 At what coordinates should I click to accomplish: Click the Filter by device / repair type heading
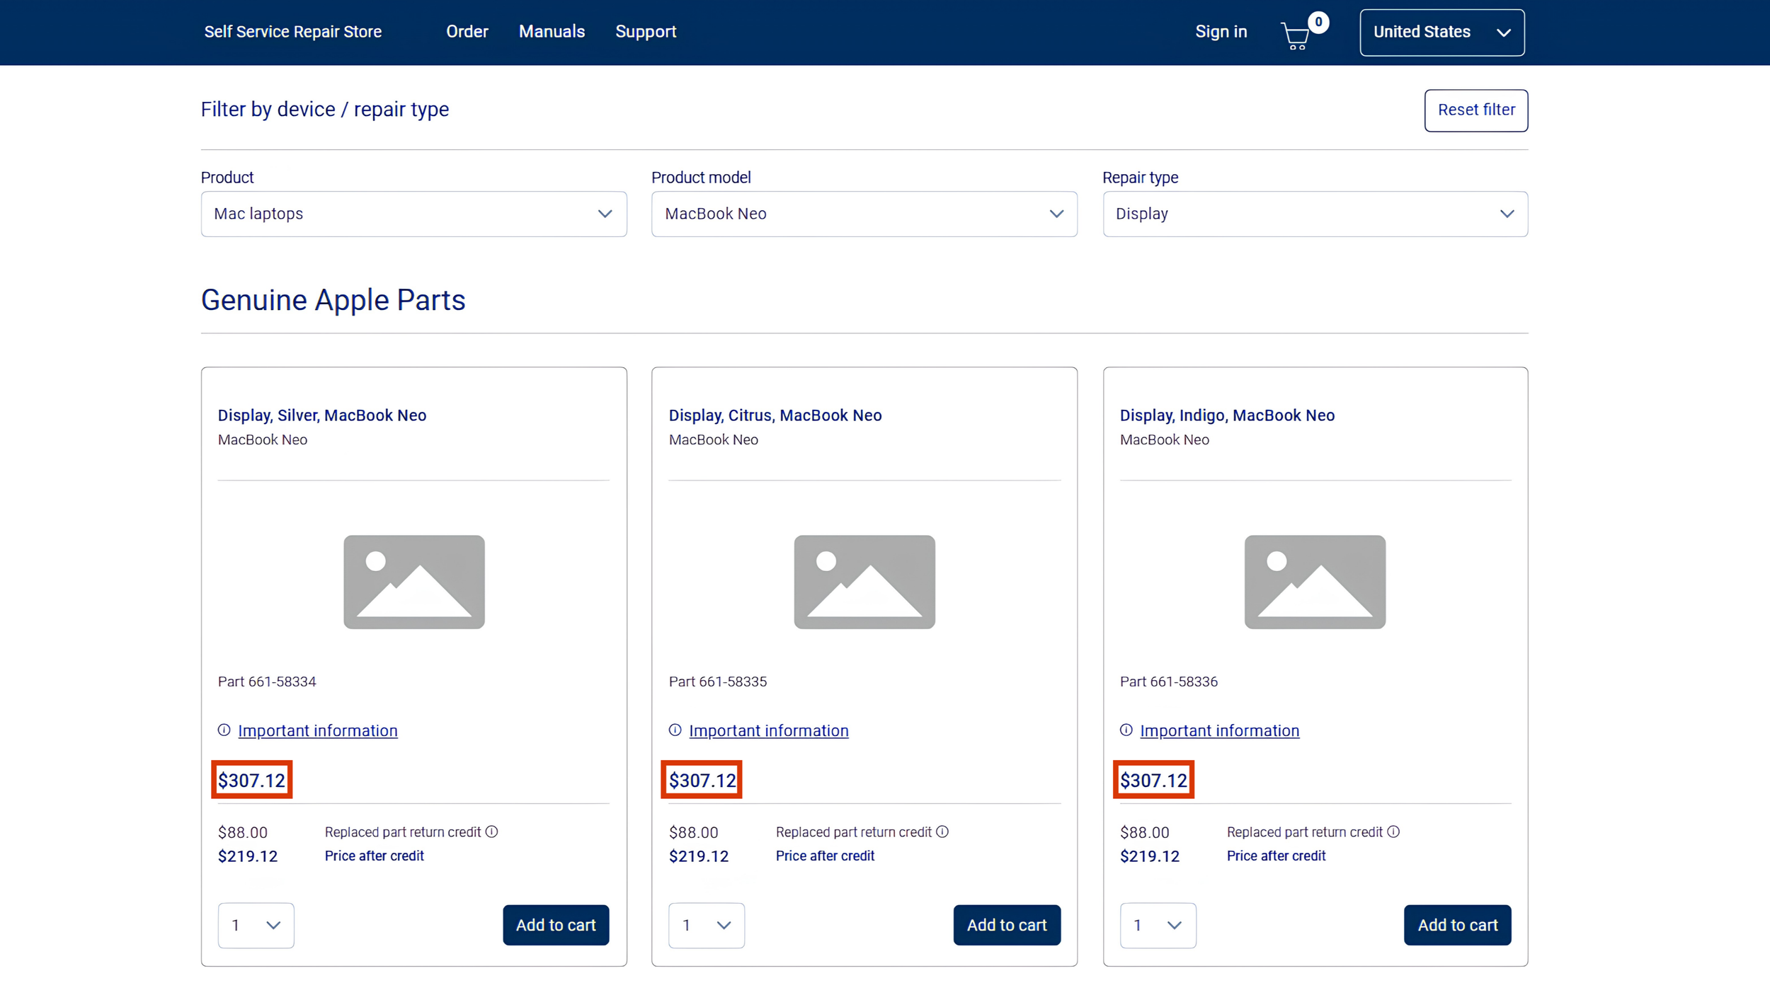tap(325, 110)
